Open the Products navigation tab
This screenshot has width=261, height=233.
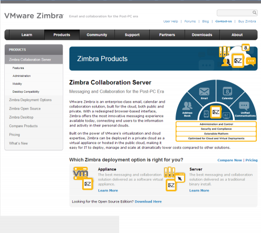point(62,35)
